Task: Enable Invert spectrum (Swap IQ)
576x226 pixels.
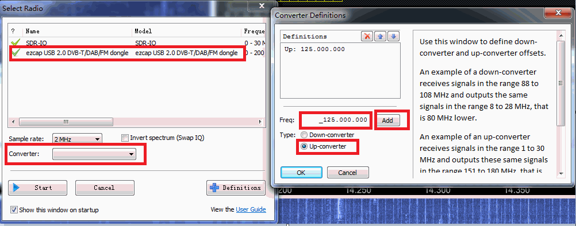Action: [125, 138]
